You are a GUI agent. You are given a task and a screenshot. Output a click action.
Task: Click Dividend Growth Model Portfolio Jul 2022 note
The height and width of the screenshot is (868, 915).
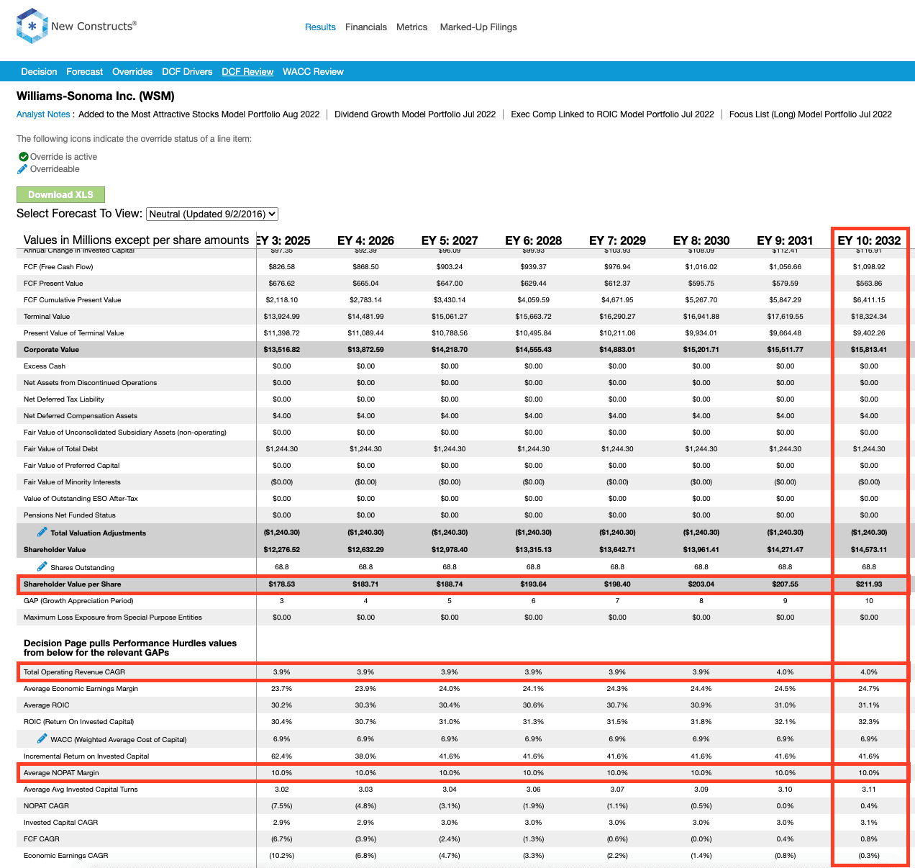click(x=415, y=114)
